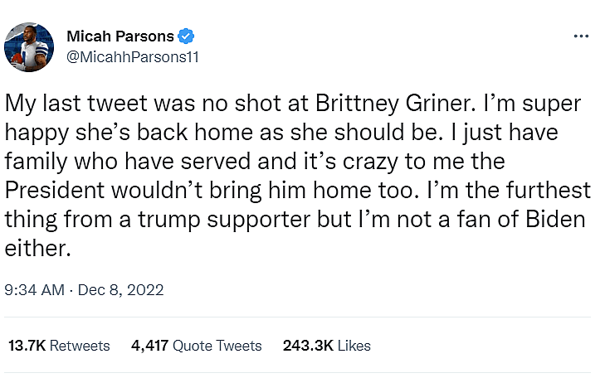Screen dimensions: 605x378
Task: Click the Dec 8, 2022 date
Action: [x=120, y=290]
